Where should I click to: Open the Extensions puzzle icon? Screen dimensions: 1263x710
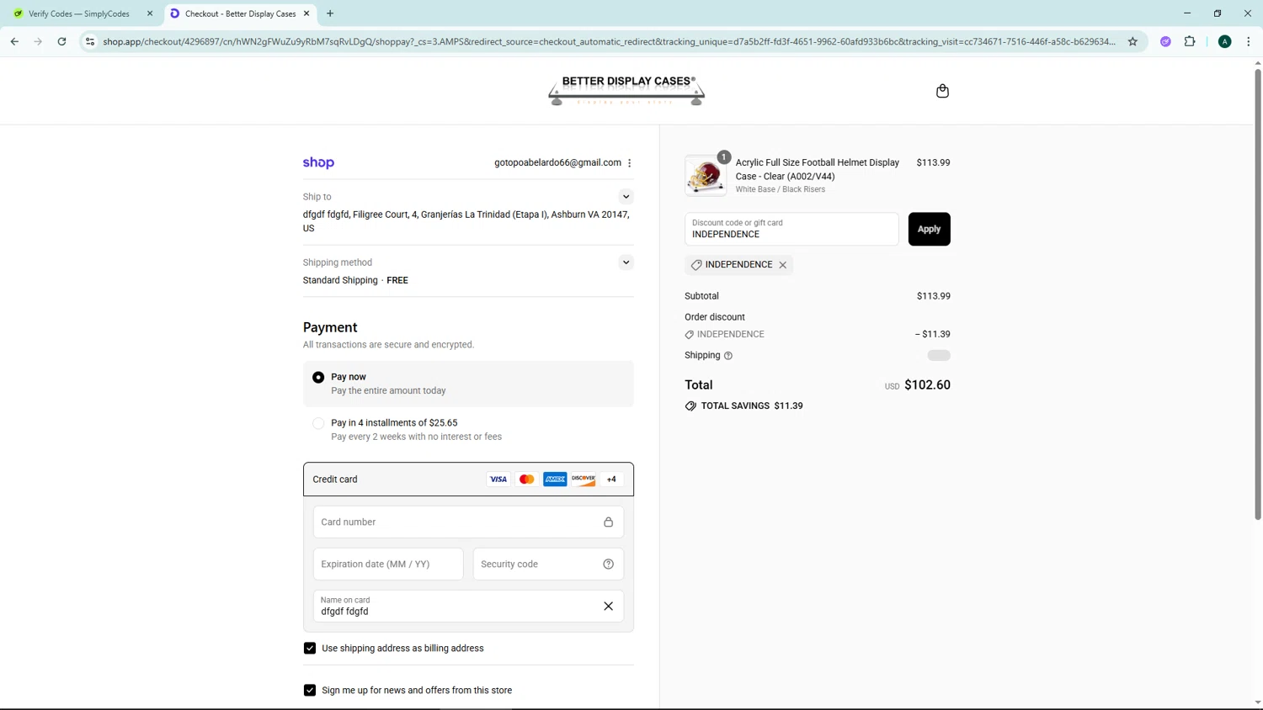(1190, 41)
